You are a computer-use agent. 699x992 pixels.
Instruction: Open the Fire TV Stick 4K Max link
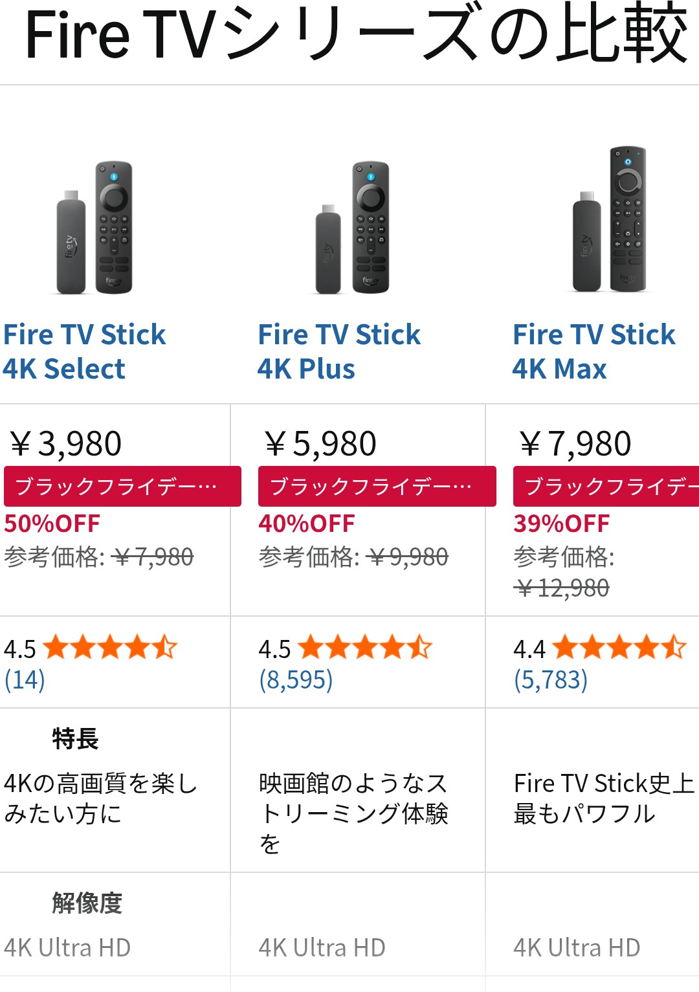click(594, 351)
